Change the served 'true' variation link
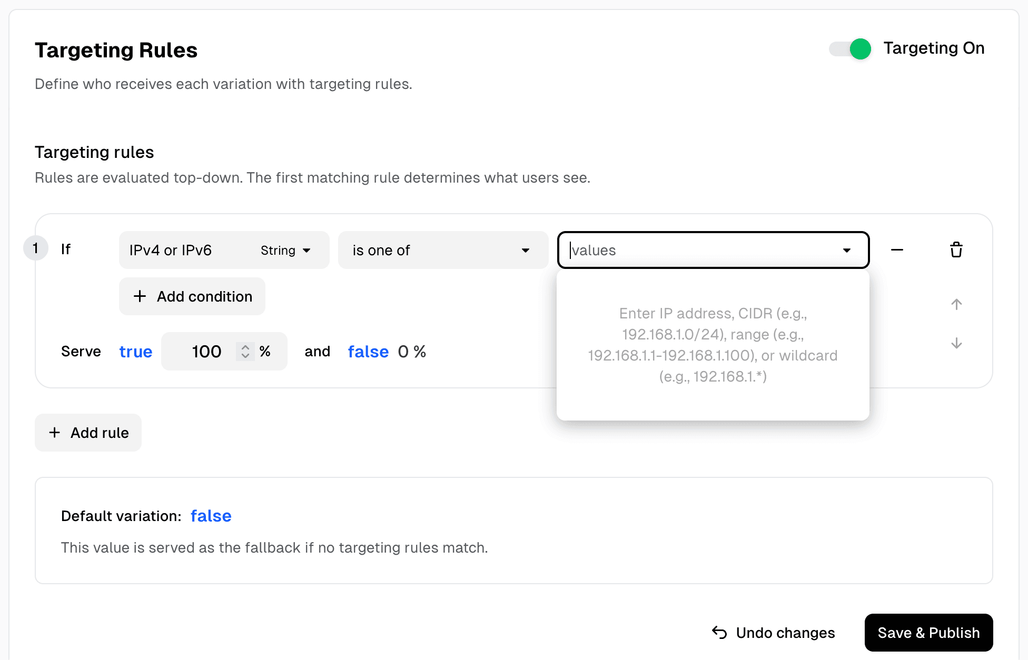Screen dimensions: 1028x660 135,351
